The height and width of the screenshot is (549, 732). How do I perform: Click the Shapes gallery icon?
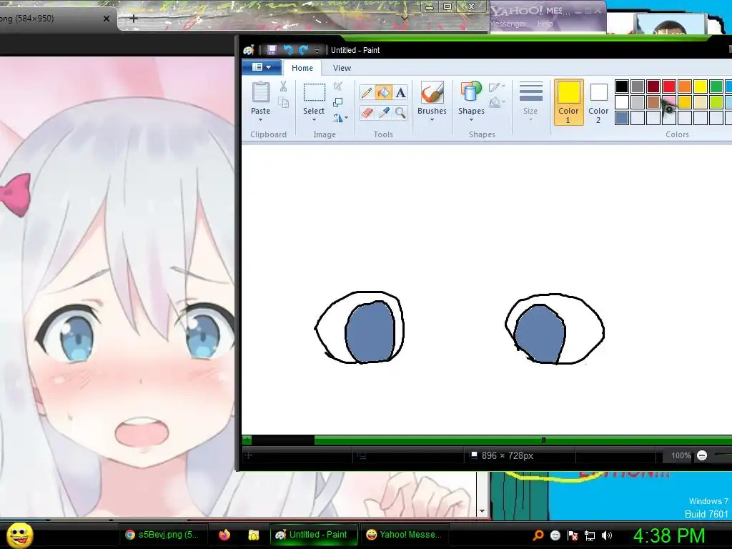tap(471, 92)
